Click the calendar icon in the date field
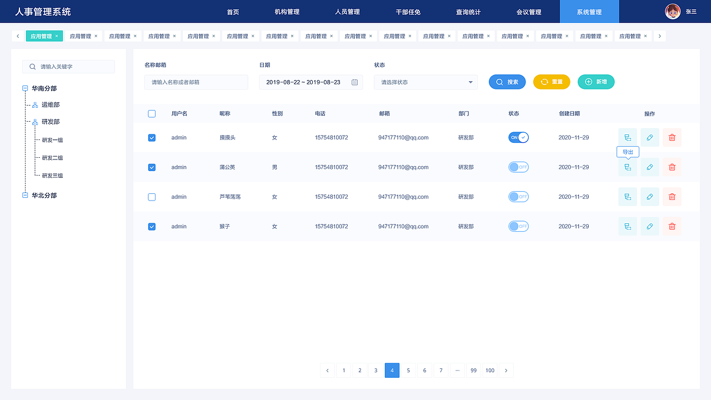711x400 pixels. (x=354, y=82)
